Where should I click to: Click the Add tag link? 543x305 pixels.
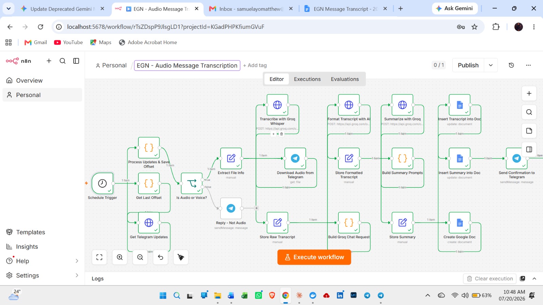[255, 65]
